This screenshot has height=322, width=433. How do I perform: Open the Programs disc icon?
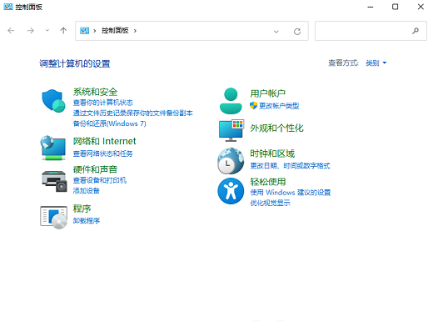click(53, 217)
